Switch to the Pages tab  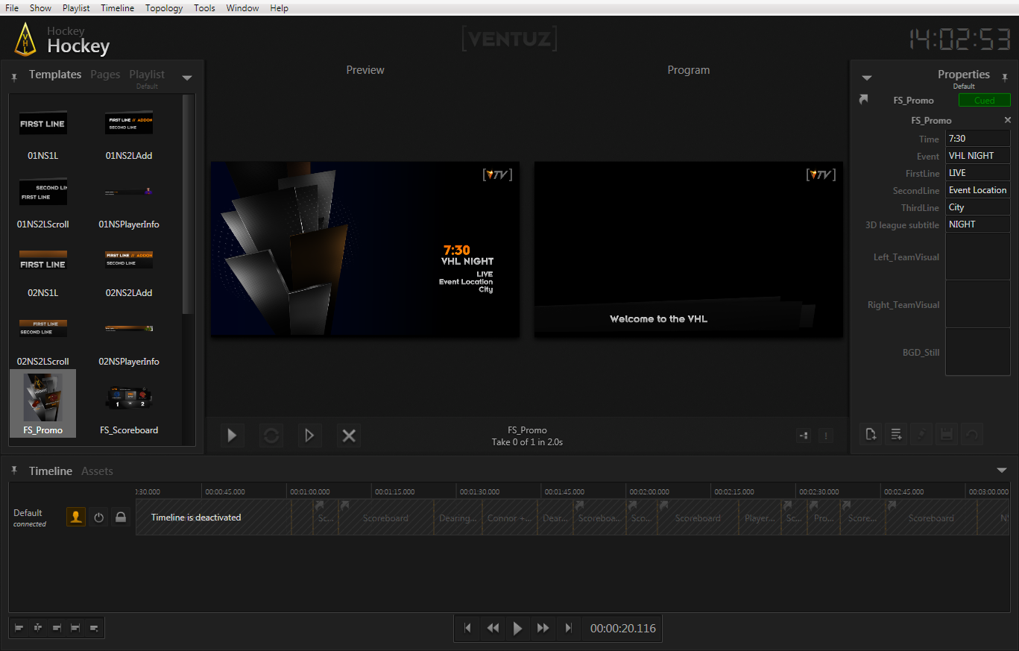pyautogui.click(x=105, y=75)
